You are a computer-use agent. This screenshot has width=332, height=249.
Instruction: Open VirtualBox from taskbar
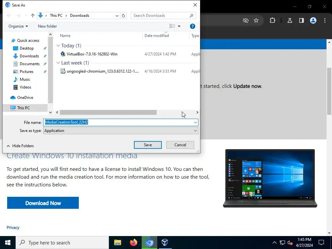pyautogui.click(x=165, y=243)
